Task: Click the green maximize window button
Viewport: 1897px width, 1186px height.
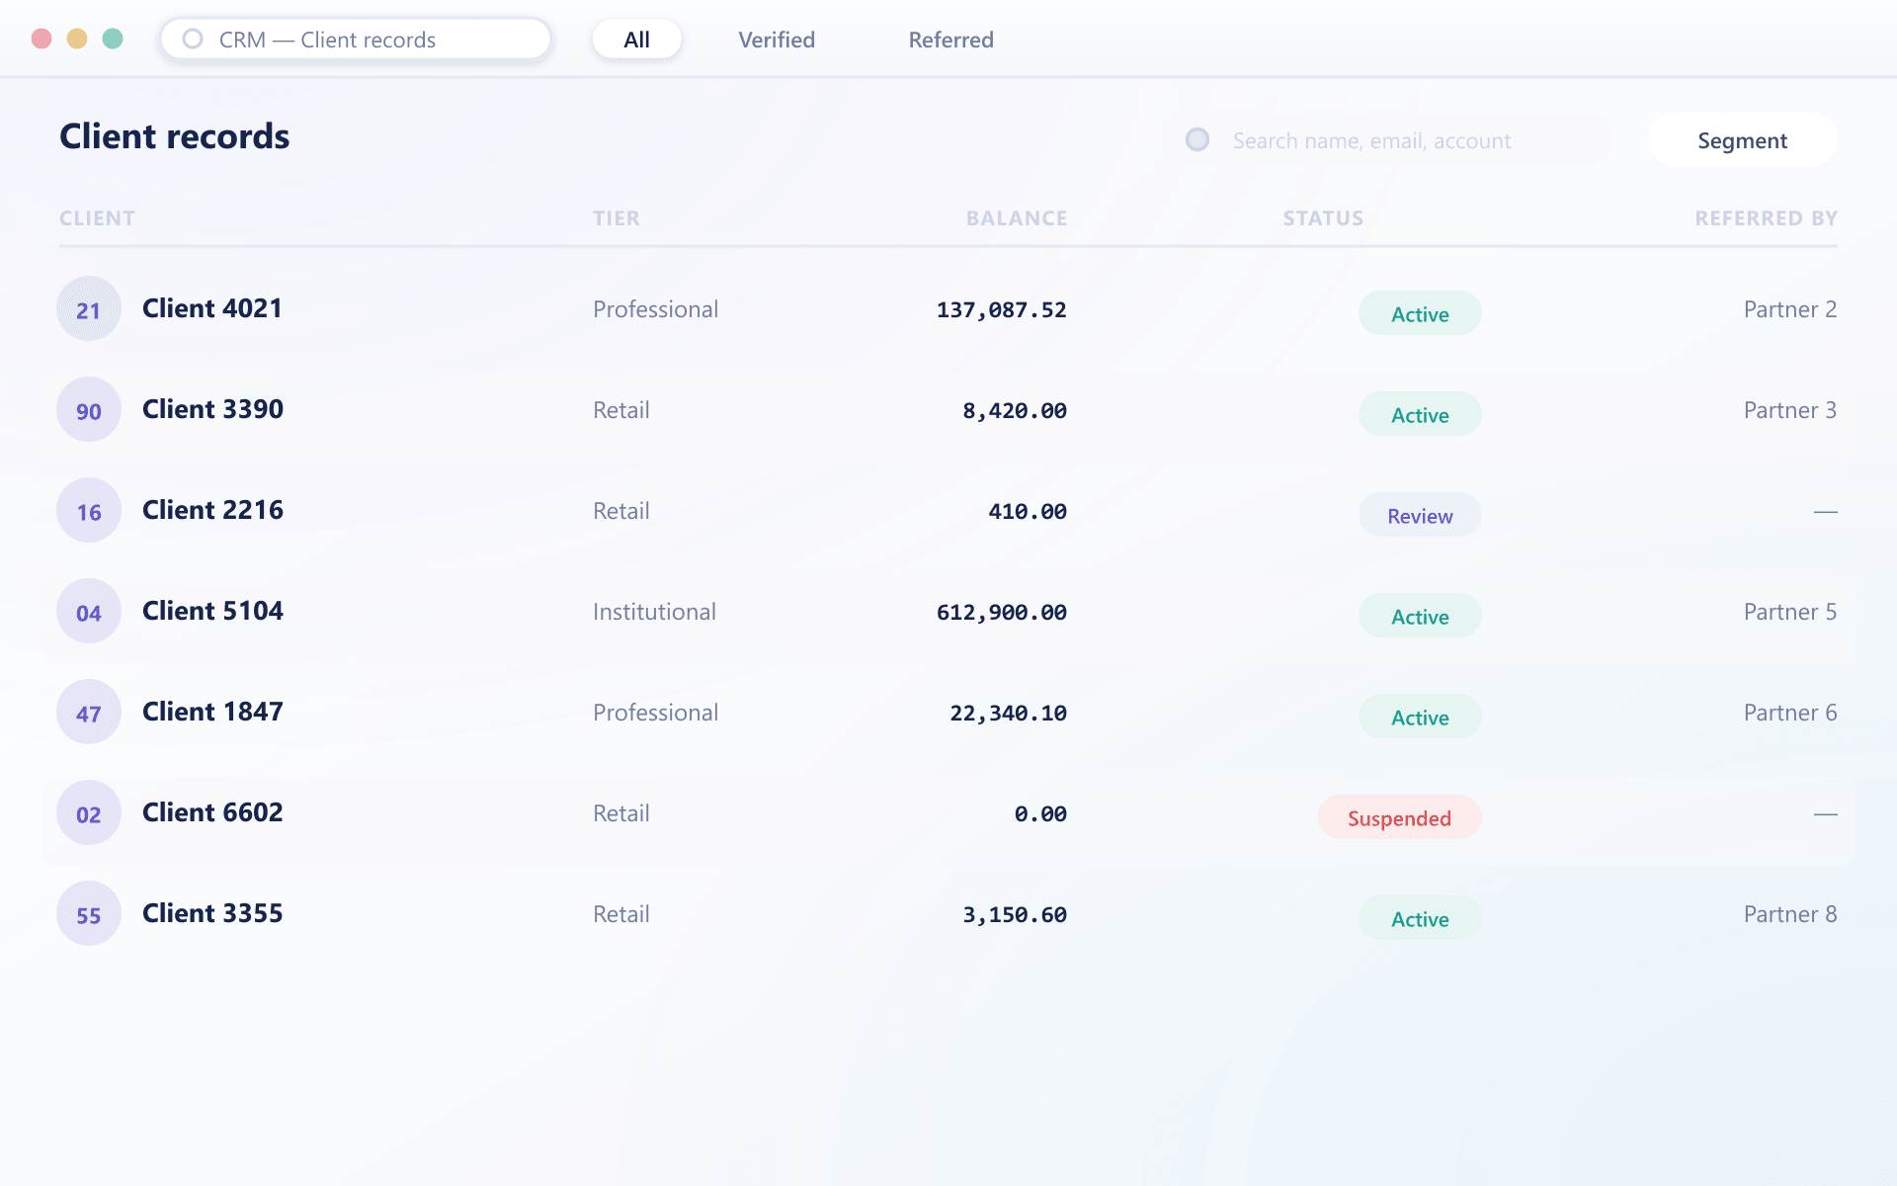Action: (x=113, y=39)
